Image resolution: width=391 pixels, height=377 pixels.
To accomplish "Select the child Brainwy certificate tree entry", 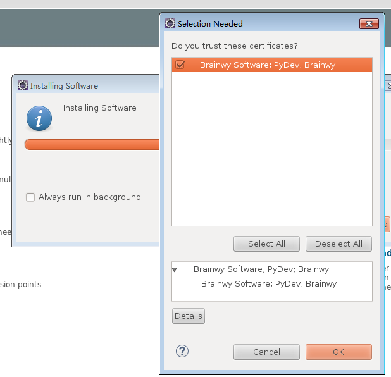I will 268,284.
